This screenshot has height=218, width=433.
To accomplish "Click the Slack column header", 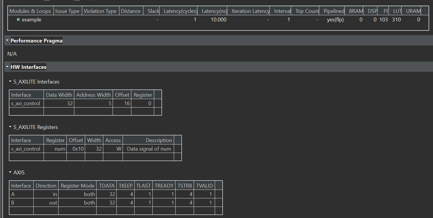I will point(152,11).
